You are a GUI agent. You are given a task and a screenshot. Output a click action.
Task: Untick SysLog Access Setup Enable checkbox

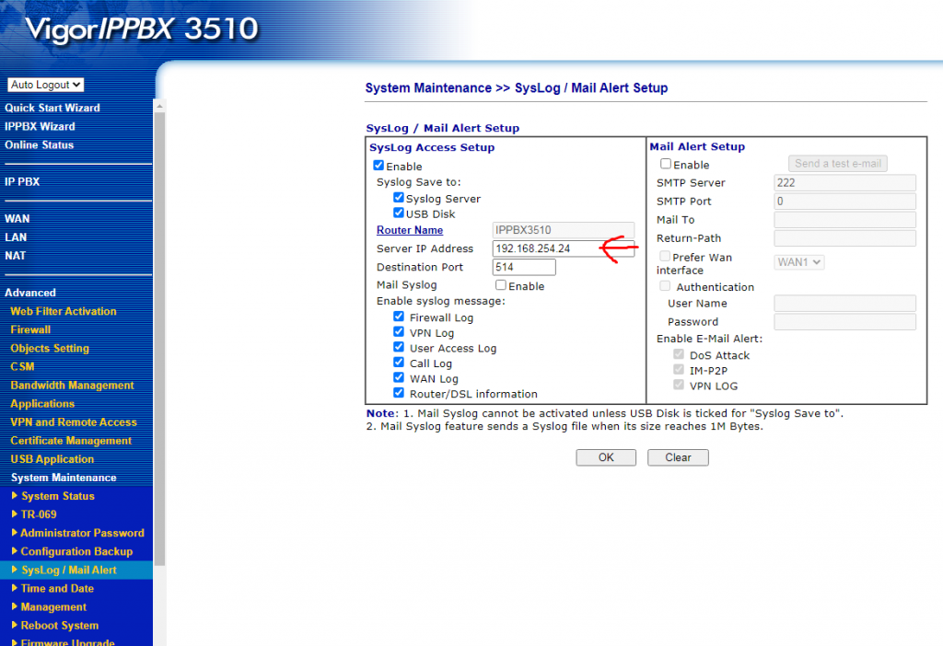point(378,166)
